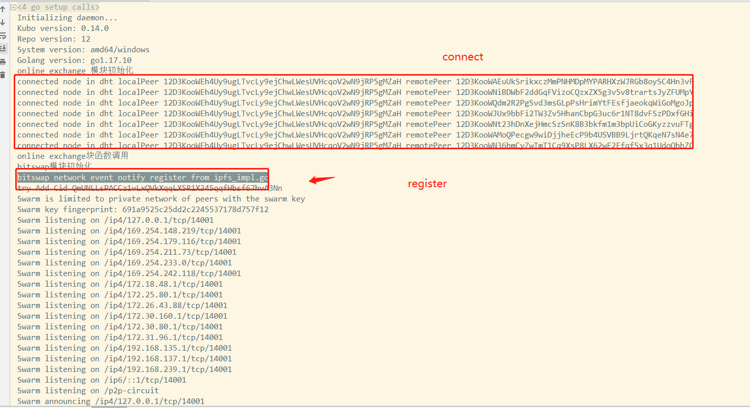Screen dimensions: 750x408
Task: Click Swarm listening on /ip4/172.26.43.88 line
Action: pos(122,305)
